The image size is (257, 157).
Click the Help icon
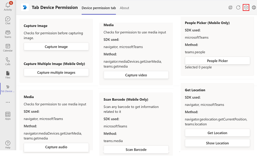(x=8, y=145)
